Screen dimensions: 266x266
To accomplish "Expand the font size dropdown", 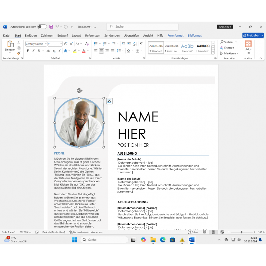I will pos(61,44).
